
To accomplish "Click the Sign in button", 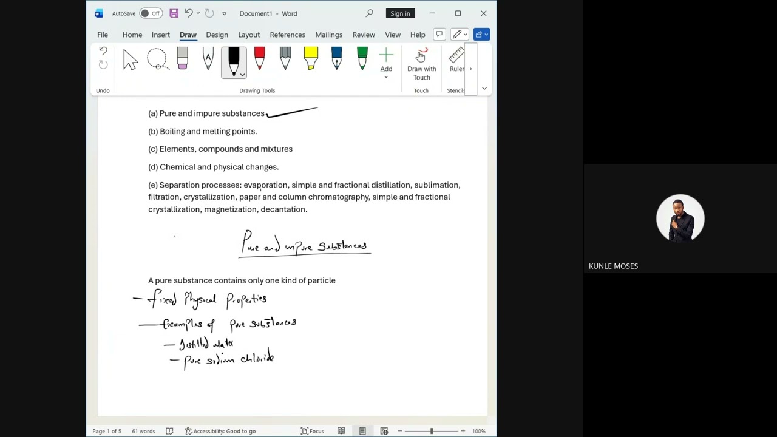I will [400, 13].
